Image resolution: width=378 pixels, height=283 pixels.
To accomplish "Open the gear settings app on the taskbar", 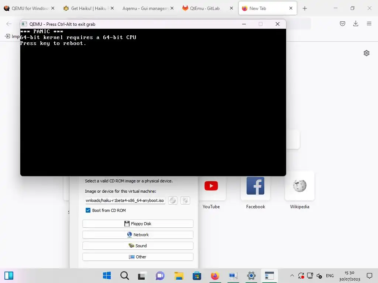I will point(251,276).
